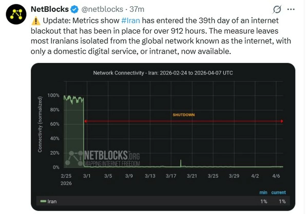308x214 pixels.
Task: Open the @netblocks handle link
Action: [x=102, y=9]
